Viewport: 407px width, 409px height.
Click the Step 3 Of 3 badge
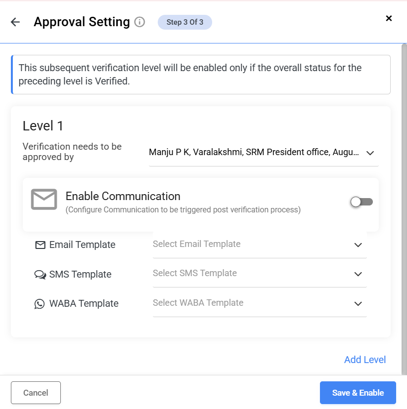[185, 22]
